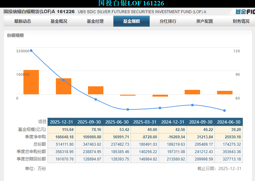Viewport: 255px width, 181px height.
Task: Click the 份额规模 section heading
Action: (x=15, y=35)
